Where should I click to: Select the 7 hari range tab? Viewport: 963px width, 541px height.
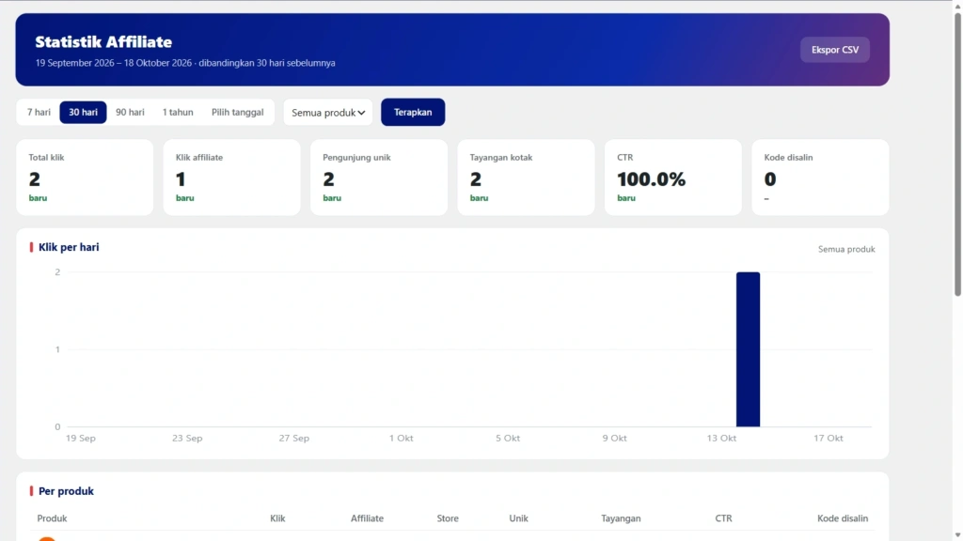point(39,113)
